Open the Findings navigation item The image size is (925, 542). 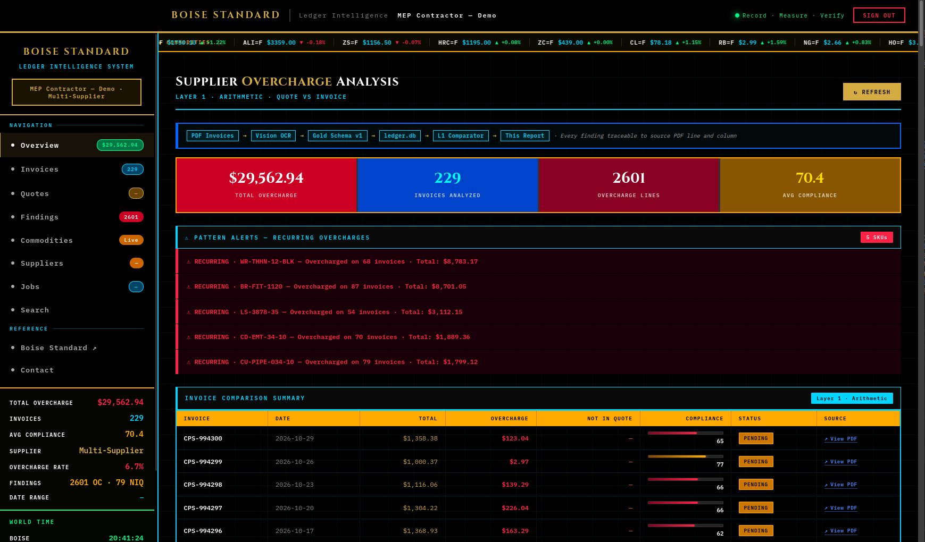77,217
